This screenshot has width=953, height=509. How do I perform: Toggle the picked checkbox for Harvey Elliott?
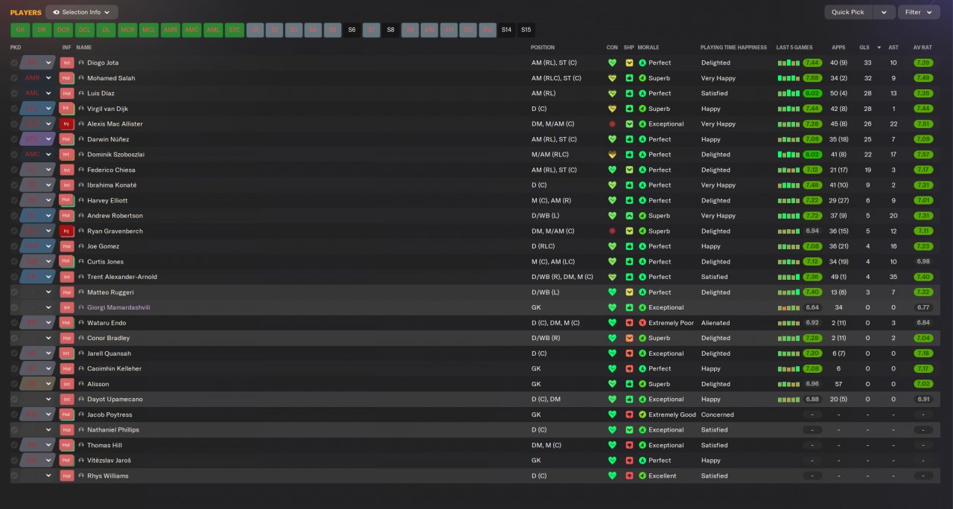pos(14,200)
